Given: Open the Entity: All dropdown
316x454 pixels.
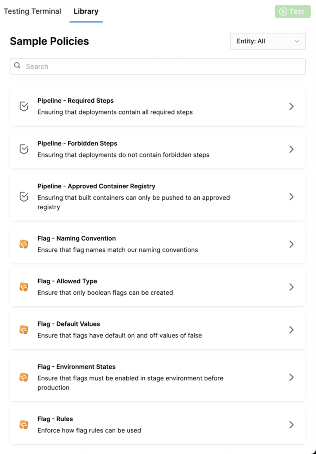Looking at the screenshot, I should point(267,41).
